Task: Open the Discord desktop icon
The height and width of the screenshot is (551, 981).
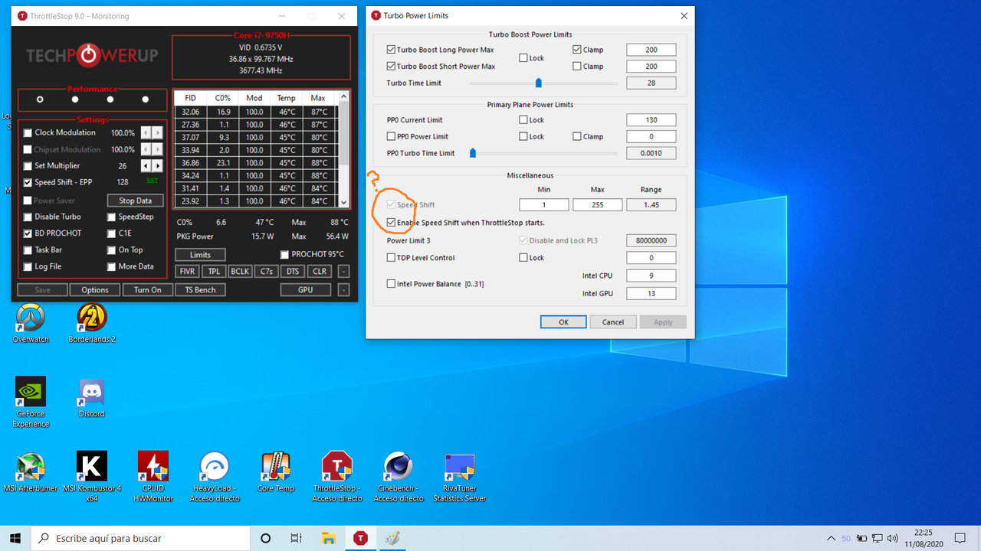Action: 92,397
